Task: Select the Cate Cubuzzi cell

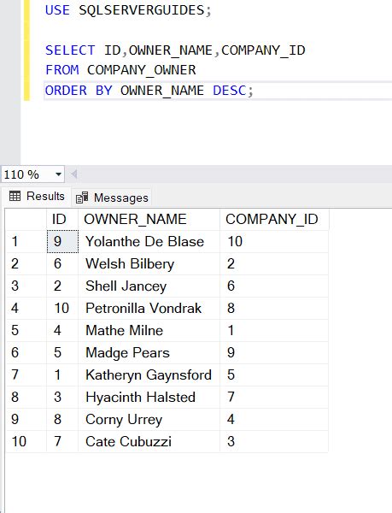Action: coord(149,442)
